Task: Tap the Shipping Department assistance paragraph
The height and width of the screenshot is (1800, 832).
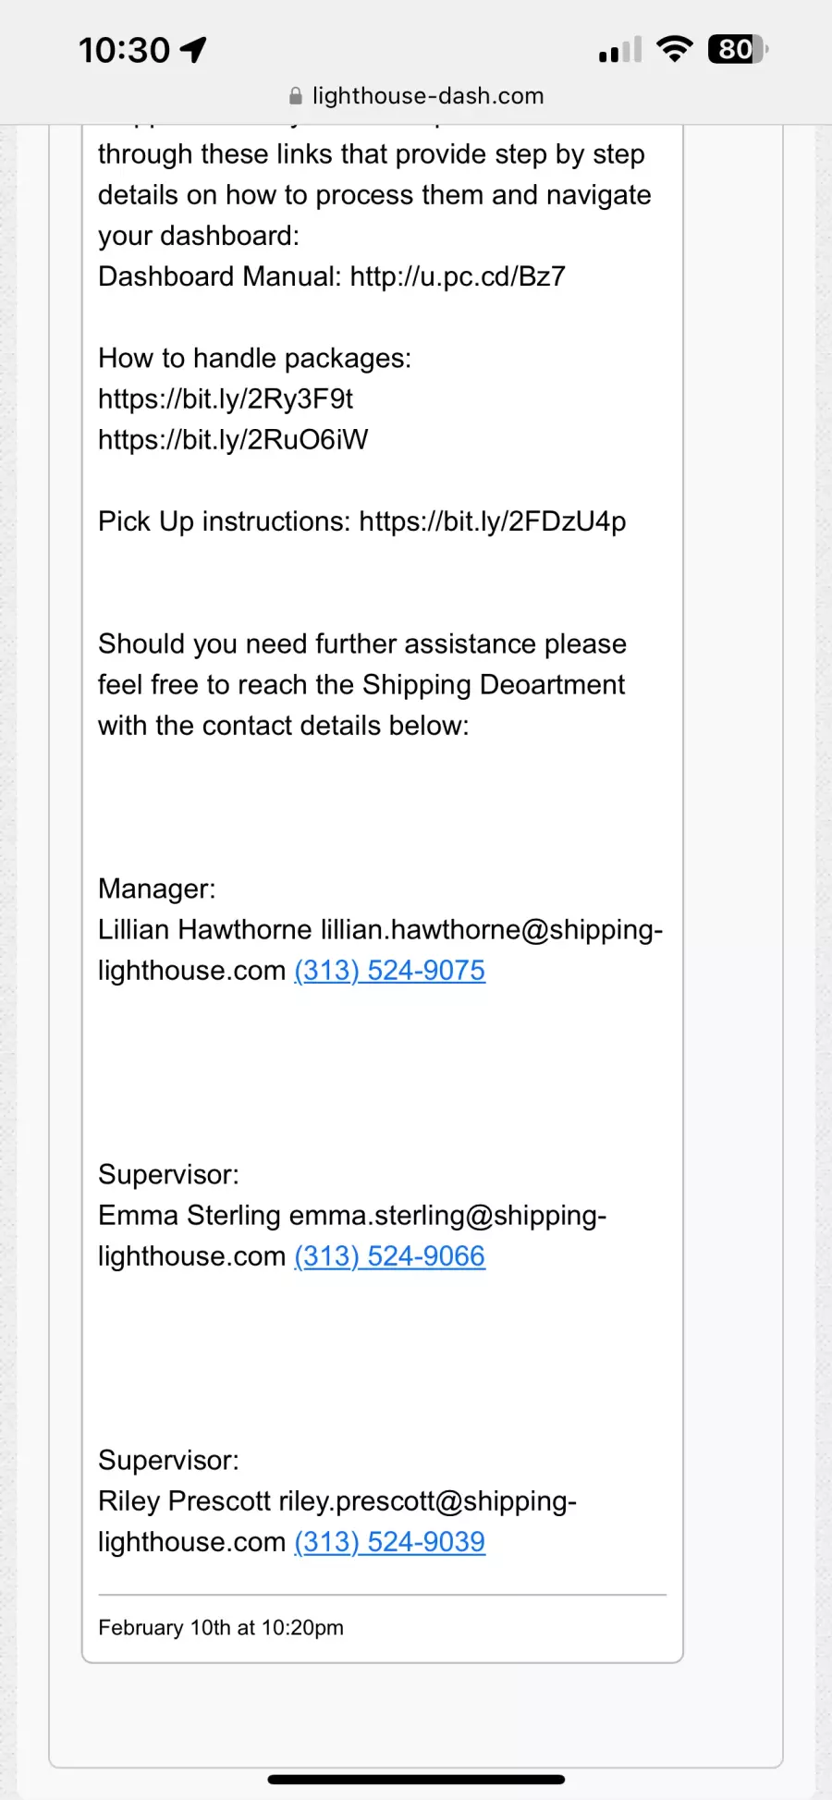Action: 362,685
